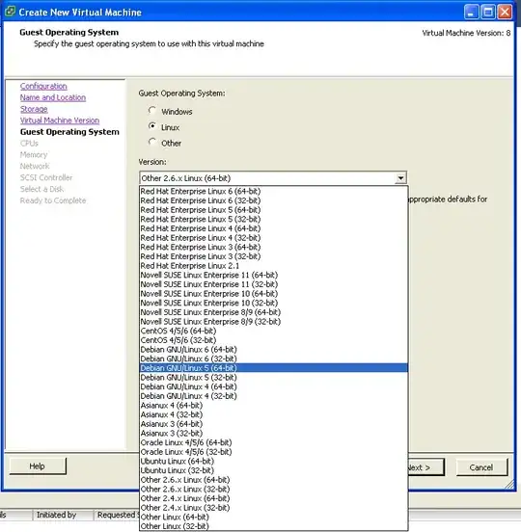This screenshot has height=532, width=521.
Task: Go to Virtual Machine Version step
Action: point(60,120)
